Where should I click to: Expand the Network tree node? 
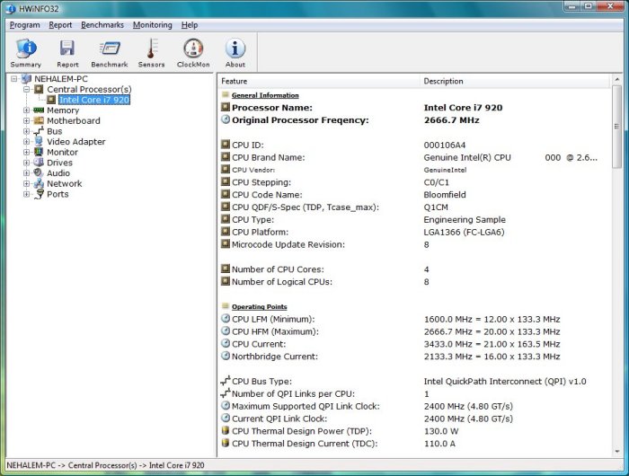pyautogui.click(x=26, y=183)
